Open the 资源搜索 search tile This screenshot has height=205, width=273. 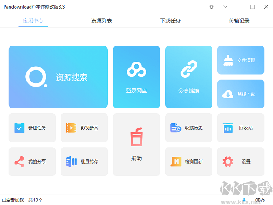[58, 77]
